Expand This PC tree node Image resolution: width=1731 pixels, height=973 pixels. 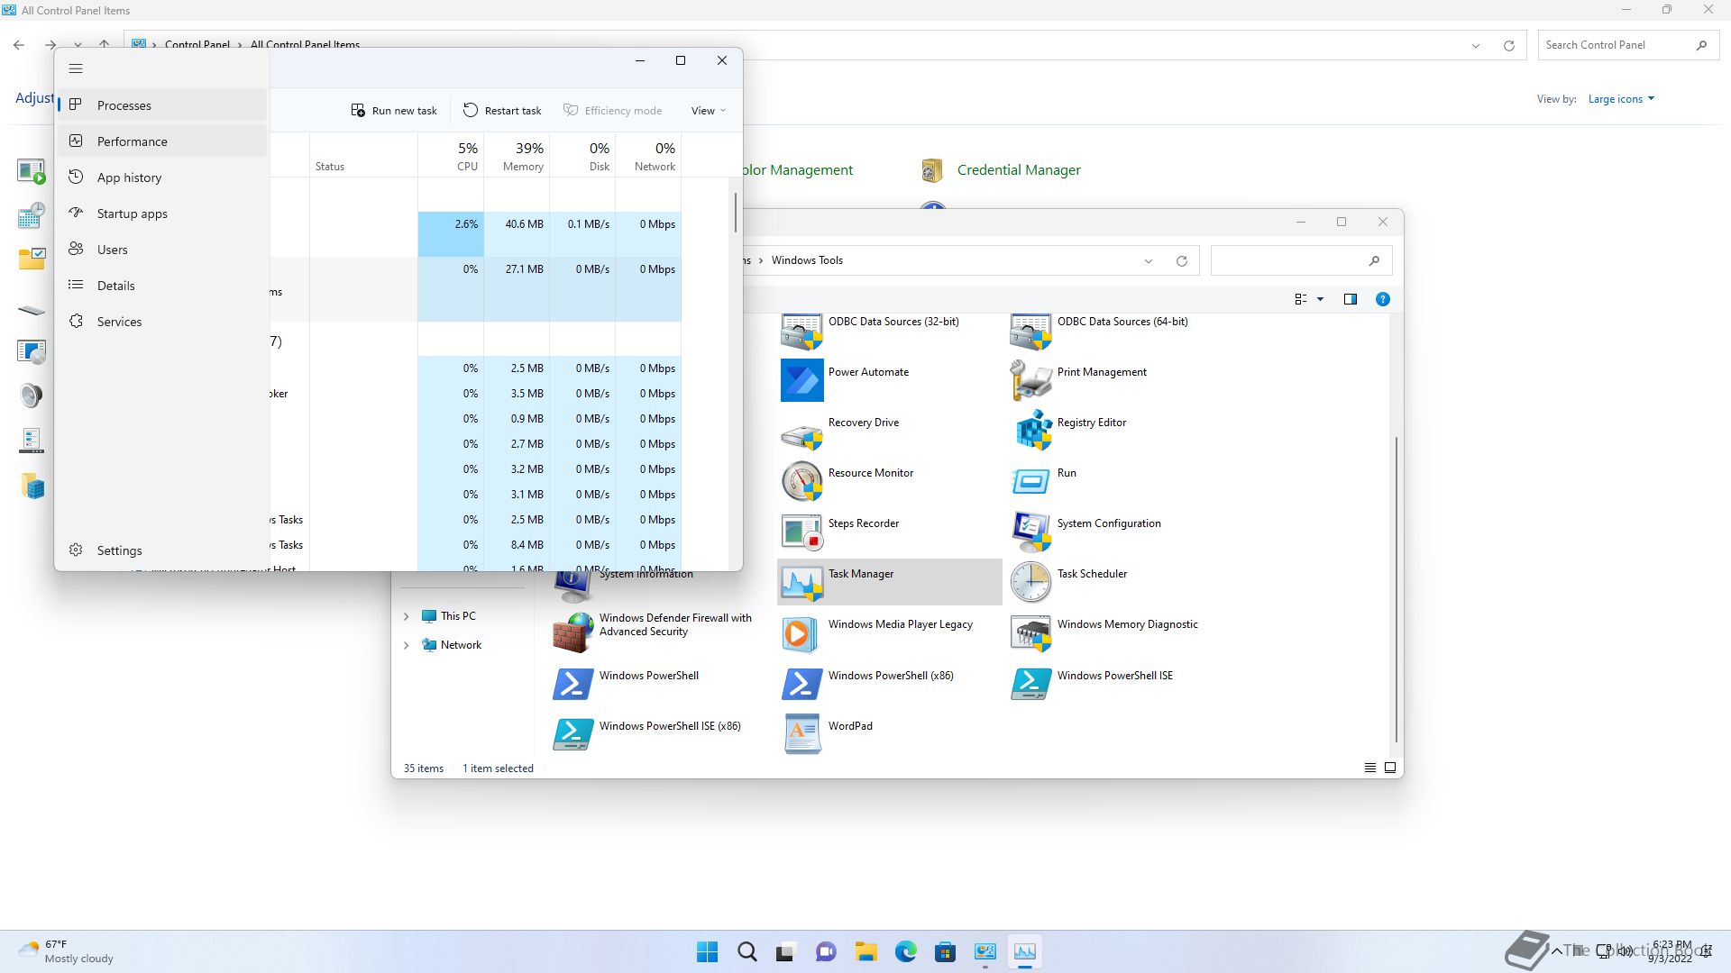point(406,616)
